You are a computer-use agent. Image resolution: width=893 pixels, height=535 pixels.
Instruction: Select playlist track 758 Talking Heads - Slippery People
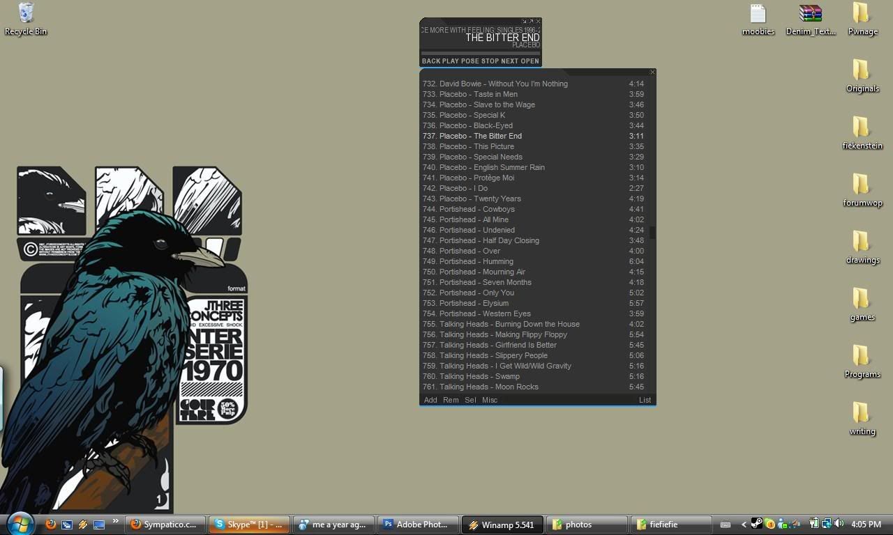[x=534, y=355]
